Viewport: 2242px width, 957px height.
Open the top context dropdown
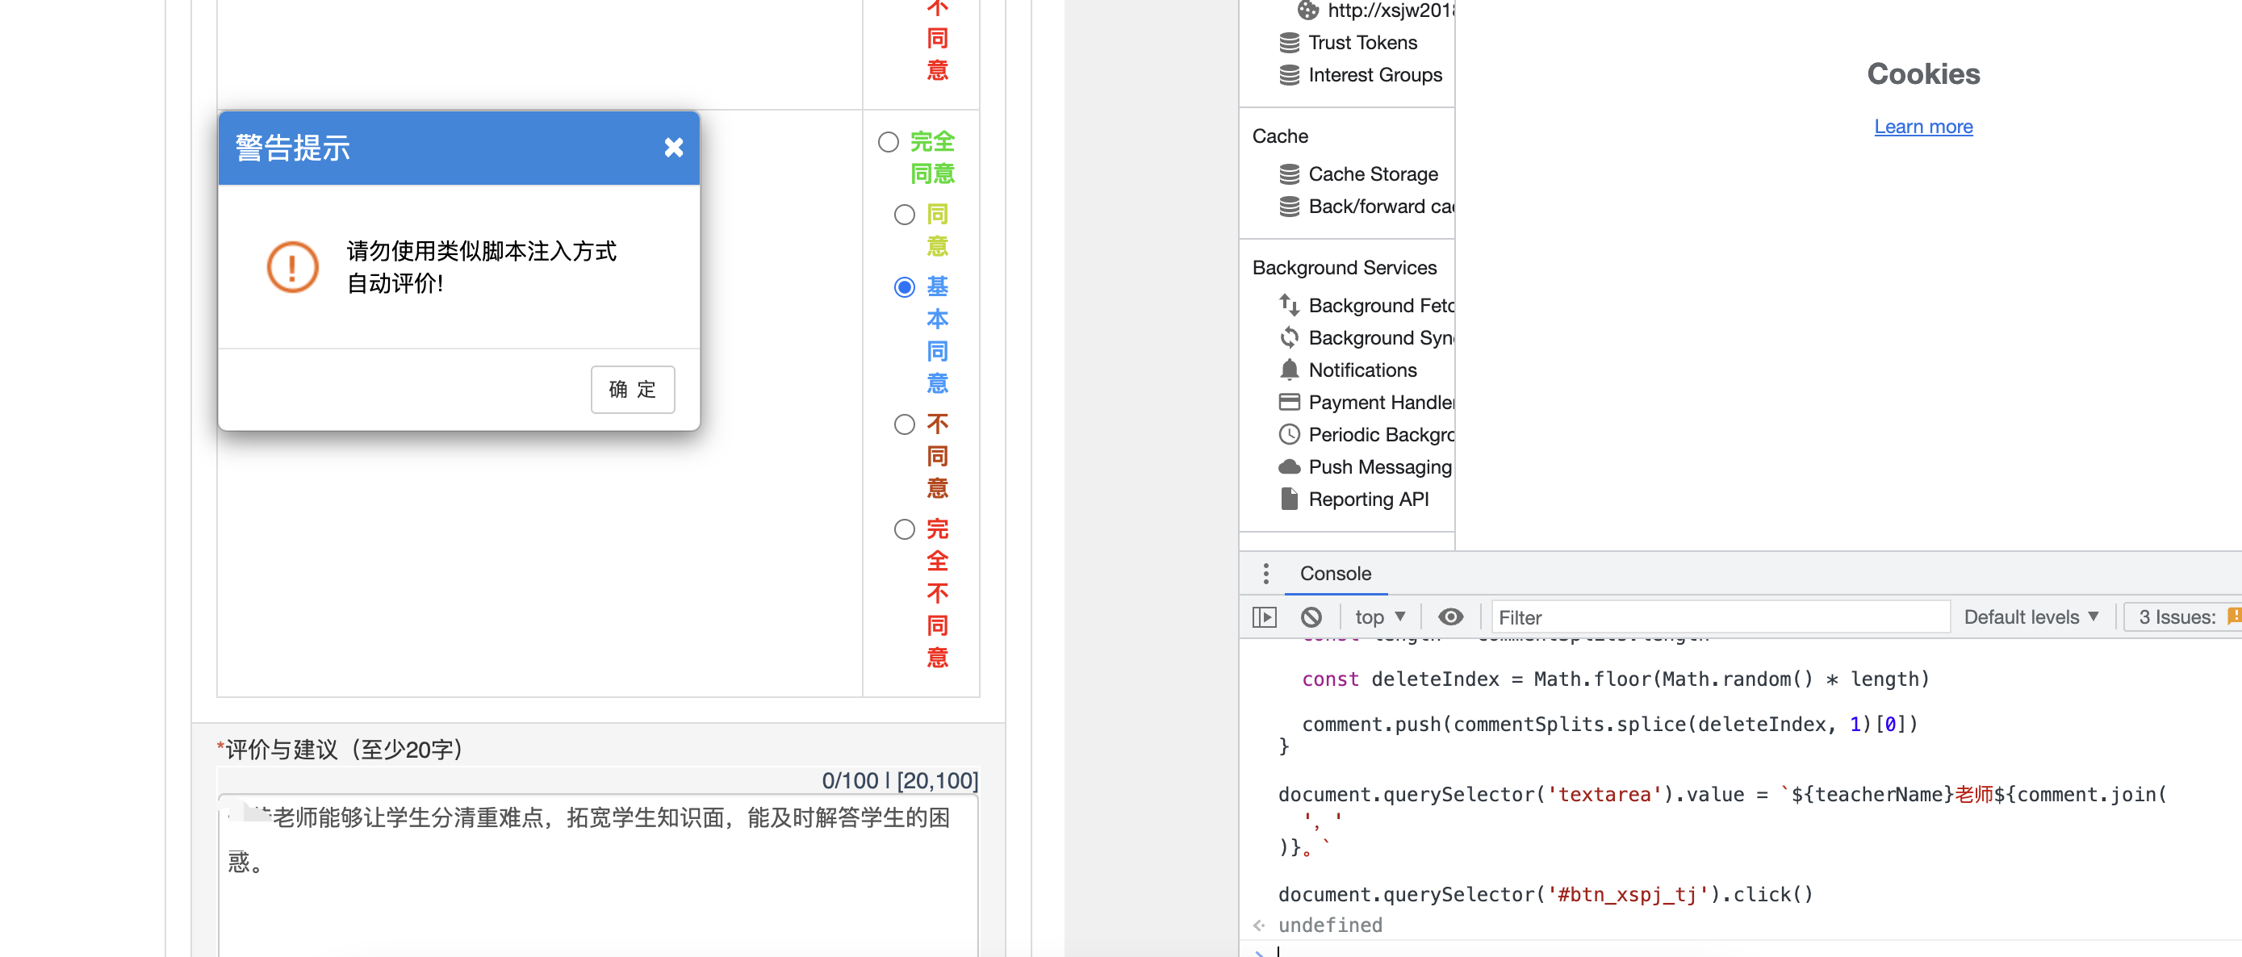coord(1379,616)
